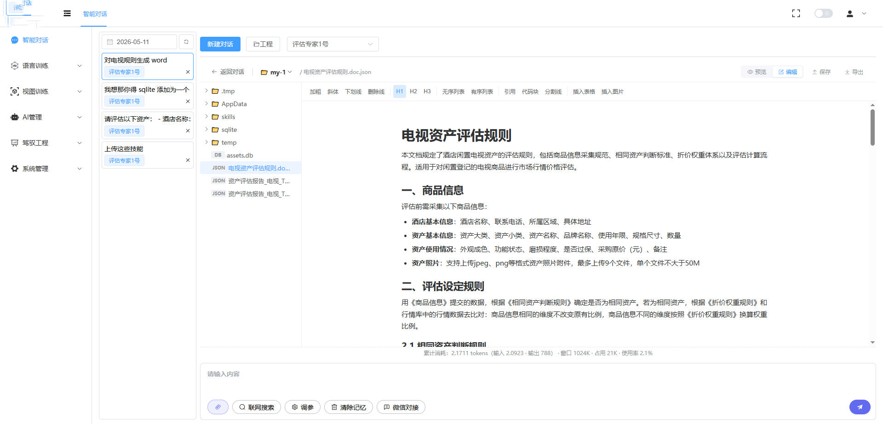Set heading level H3

click(x=427, y=91)
